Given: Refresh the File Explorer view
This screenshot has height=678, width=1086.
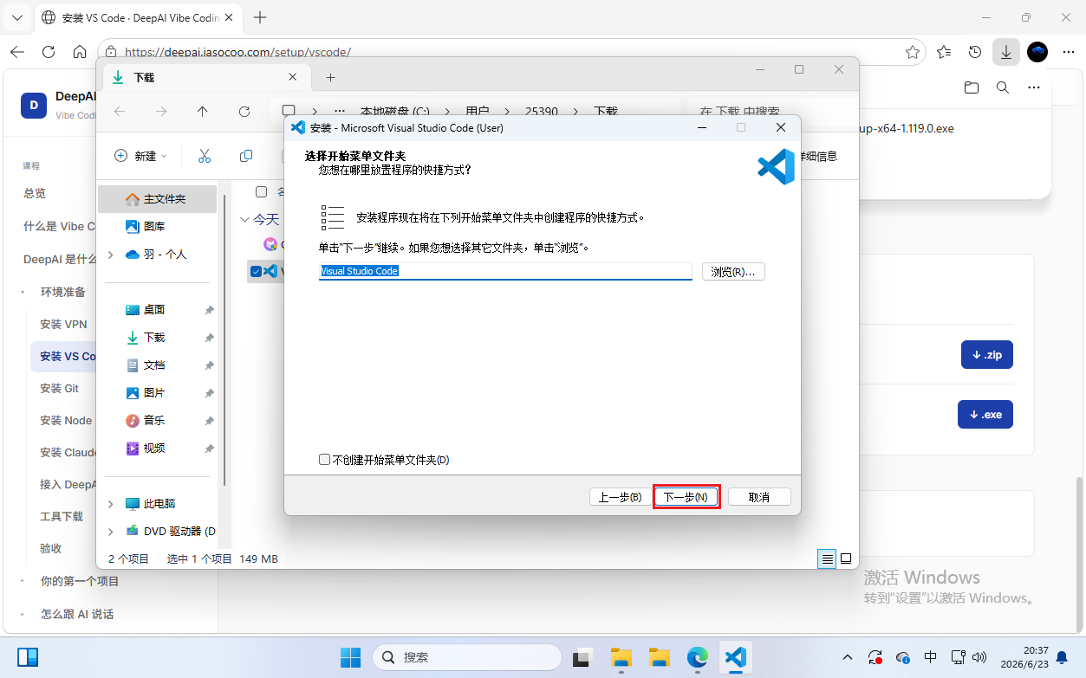Looking at the screenshot, I should click(244, 112).
